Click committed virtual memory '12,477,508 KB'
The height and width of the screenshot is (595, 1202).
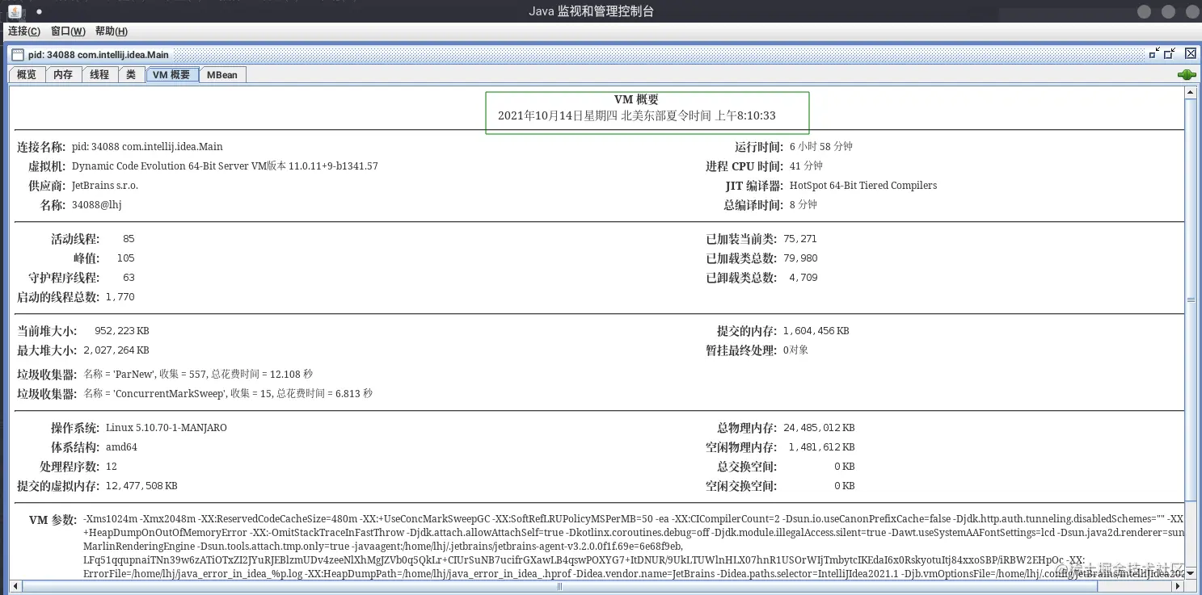141,486
